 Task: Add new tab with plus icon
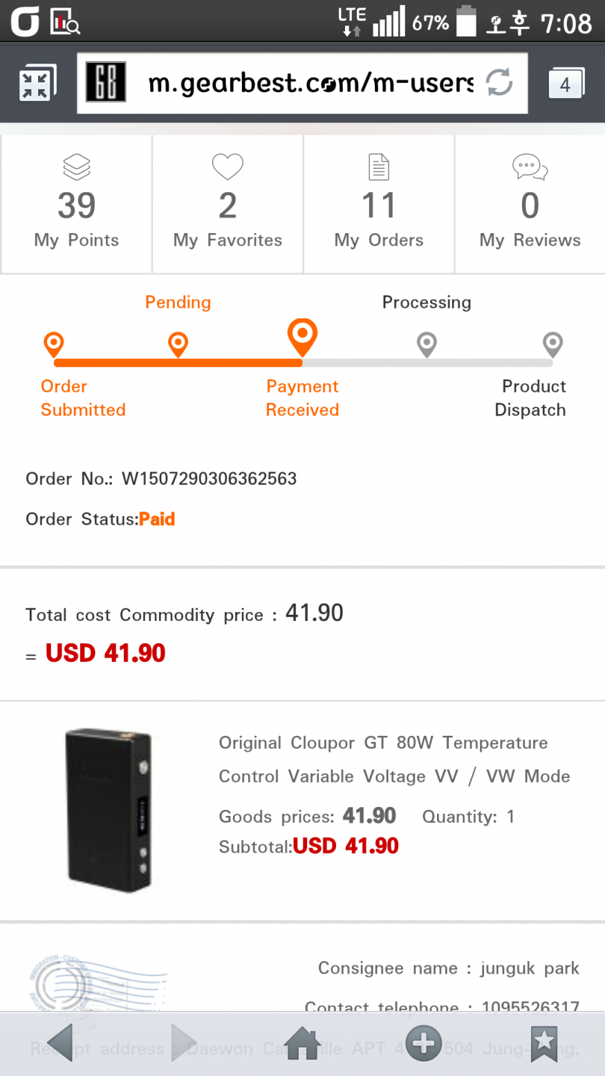423,1043
